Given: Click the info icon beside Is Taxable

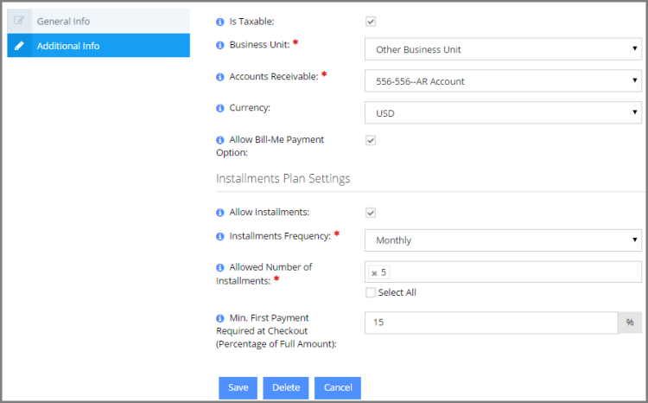Looking at the screenshot, I should (x=219, y=22).
